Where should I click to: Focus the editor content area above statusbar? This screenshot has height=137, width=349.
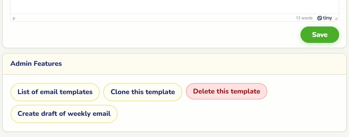tap(174, 7)
